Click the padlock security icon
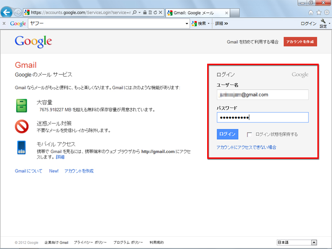 coord(145,12)
